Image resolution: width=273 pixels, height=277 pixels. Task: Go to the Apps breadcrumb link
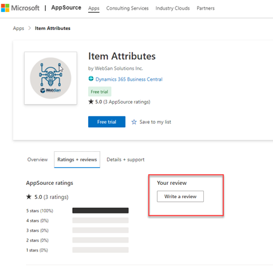click(18, 29)
